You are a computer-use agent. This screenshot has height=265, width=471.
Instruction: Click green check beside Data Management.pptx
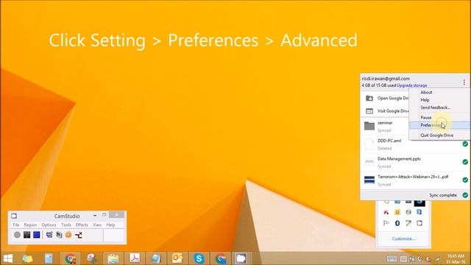[x=465, y=162]
